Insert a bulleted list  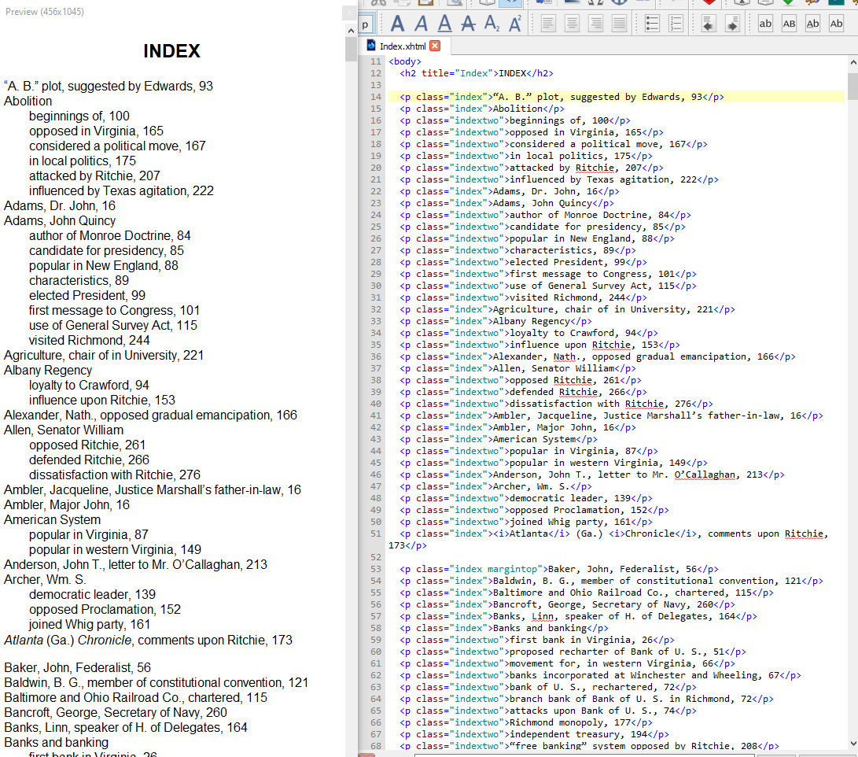tap(652, 24)
